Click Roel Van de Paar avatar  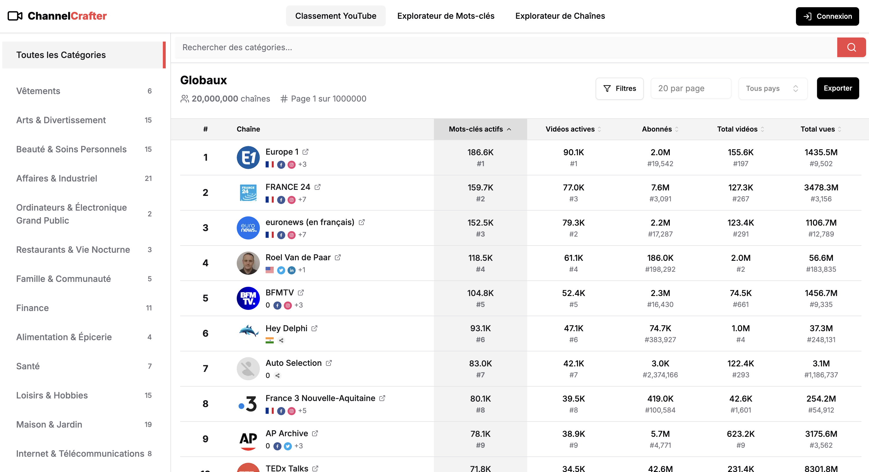pyautogui.click(x=248, y=263)
